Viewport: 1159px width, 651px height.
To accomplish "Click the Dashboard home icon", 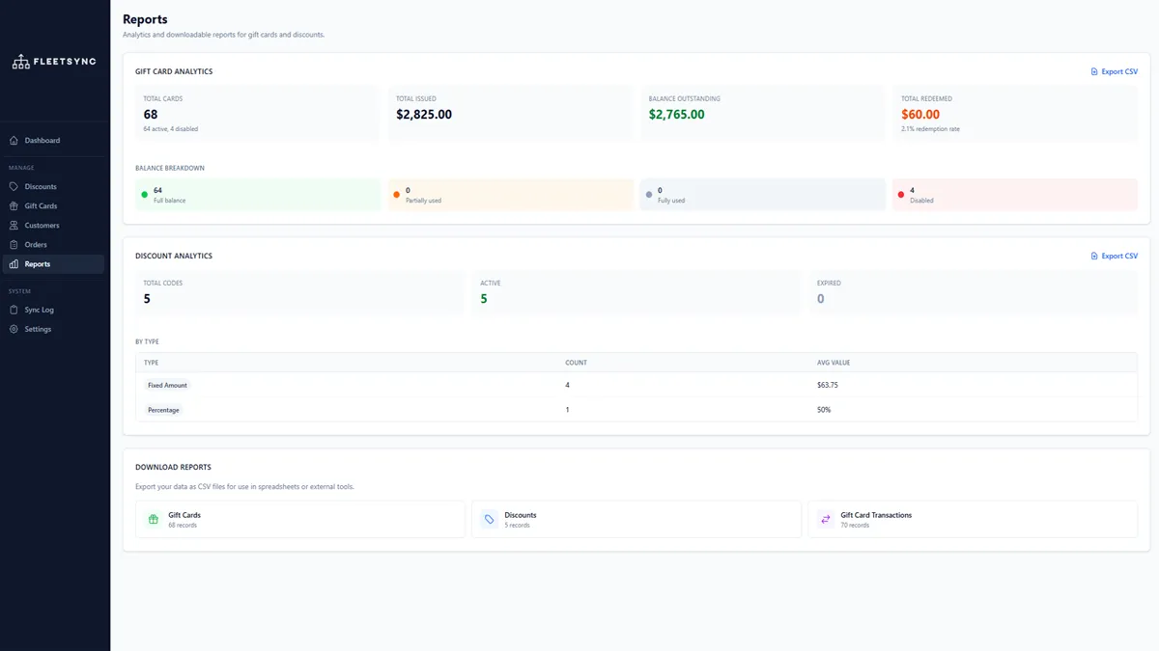I will pos(14,141).
